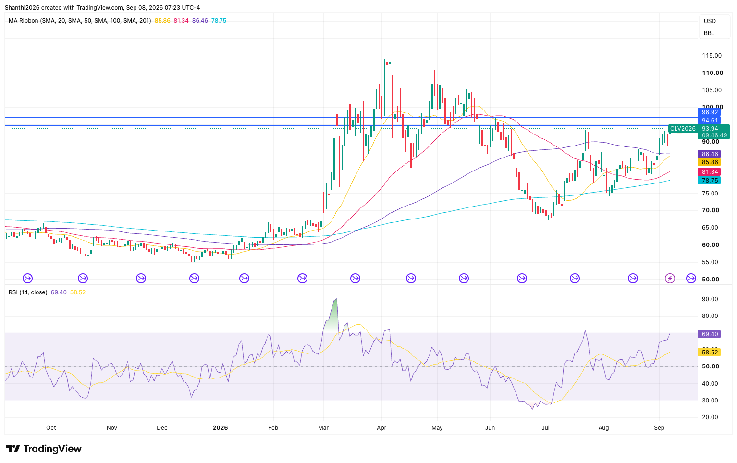Screen dimensions: 737x463
Task: Click the TradingView logo
Action: 44,449
